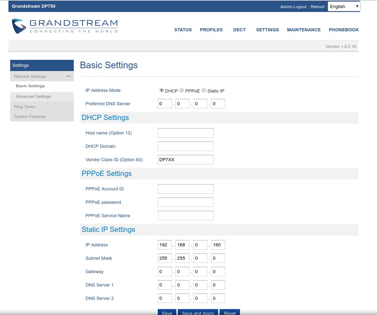Click the second octet of Gateway
377x315 pixels.
click(x=182, y=271)
